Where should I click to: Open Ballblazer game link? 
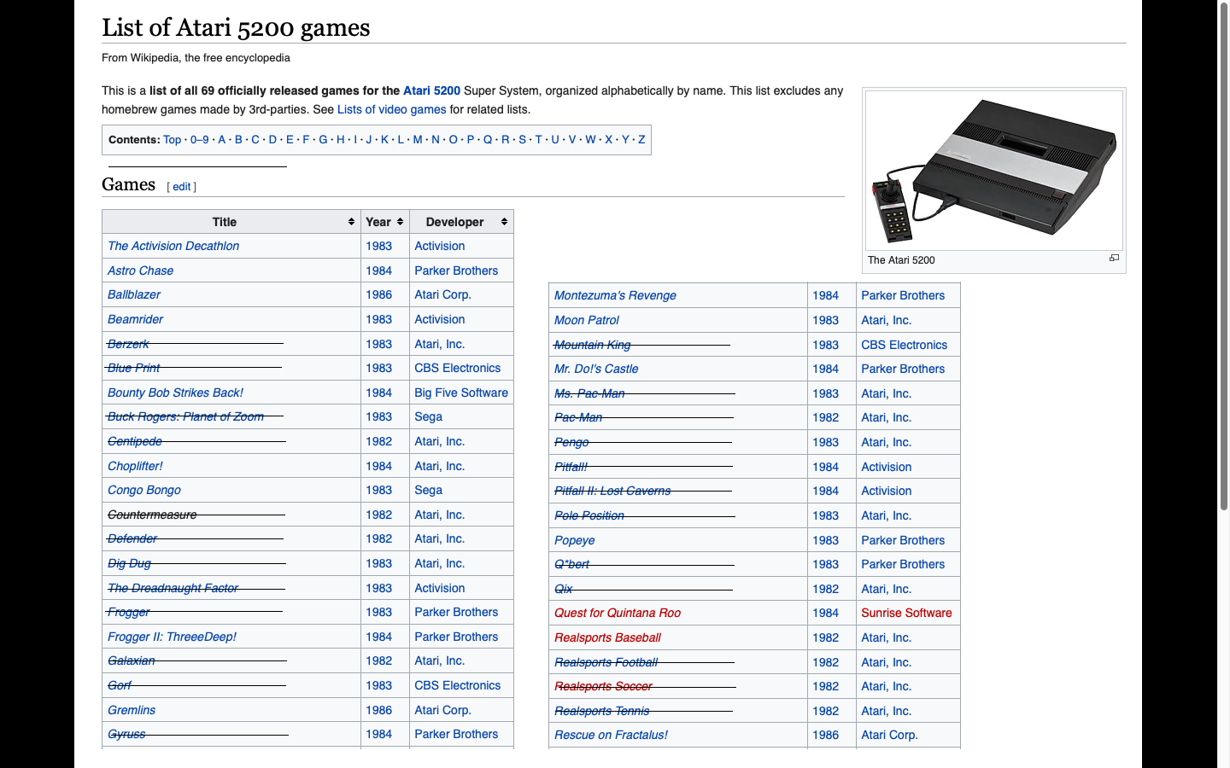point(134,294)
